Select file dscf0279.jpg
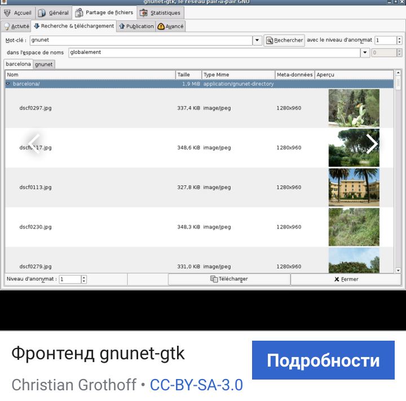406x401 pixels. click(36, 267)
